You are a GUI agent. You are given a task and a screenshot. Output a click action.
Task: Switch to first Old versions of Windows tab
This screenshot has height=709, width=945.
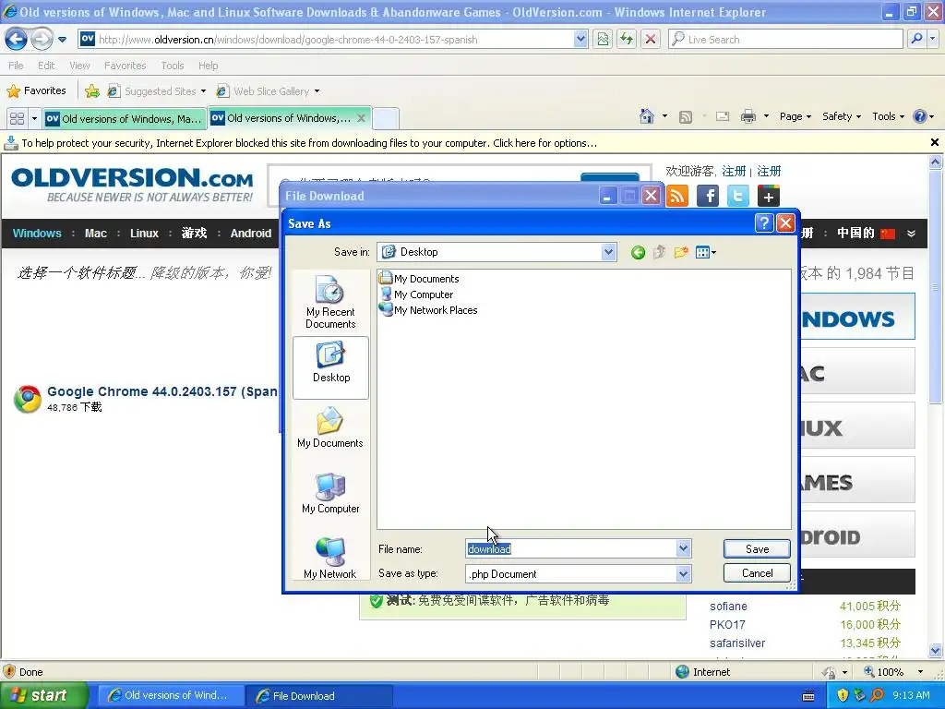(x=125, y=119)
